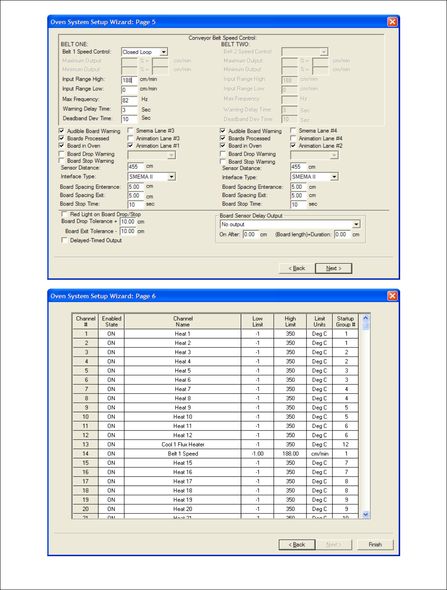447x590 pixels.
Task: Click the channel table scroll down arrow
Action: [x=366, y=514]
